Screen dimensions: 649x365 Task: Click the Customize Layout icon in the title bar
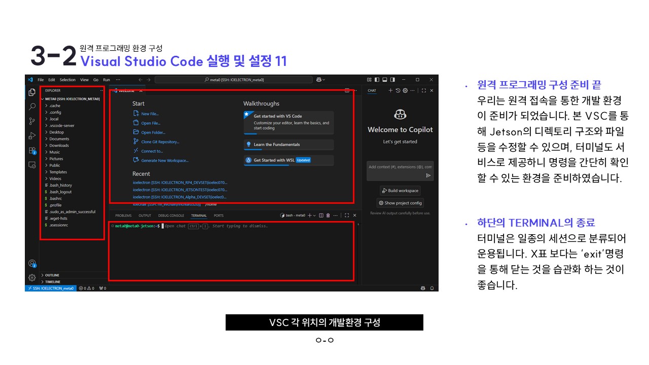[x=370, y=80]
